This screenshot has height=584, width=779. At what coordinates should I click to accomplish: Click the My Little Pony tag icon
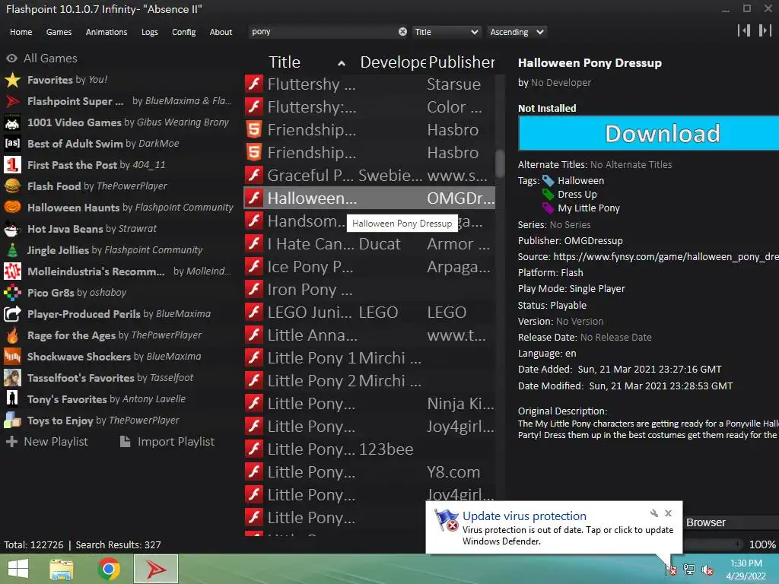(548, 208)
